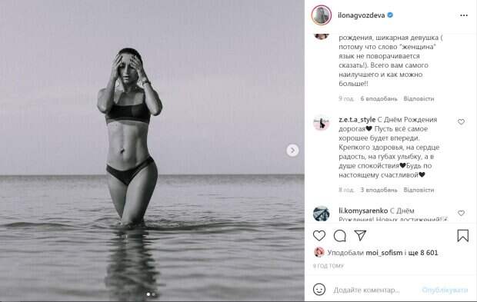Screen dimensions: 477x302
Task: Open the three-dot post options menu
Action: pos(464,15)
